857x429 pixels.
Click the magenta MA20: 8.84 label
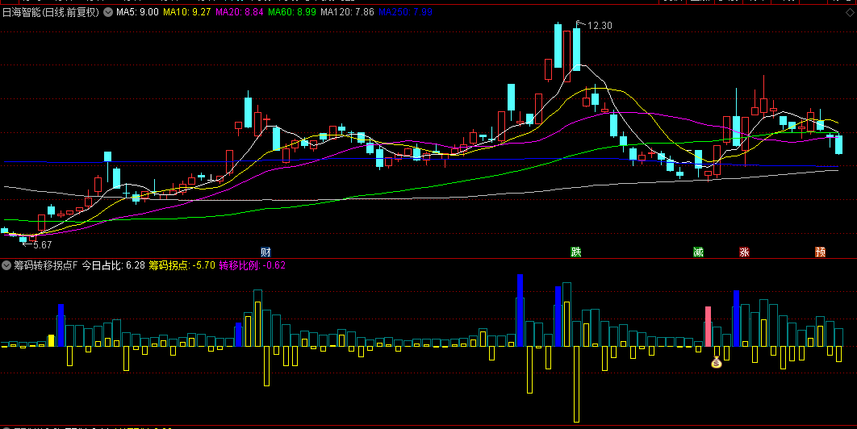(x=240, y=12)
